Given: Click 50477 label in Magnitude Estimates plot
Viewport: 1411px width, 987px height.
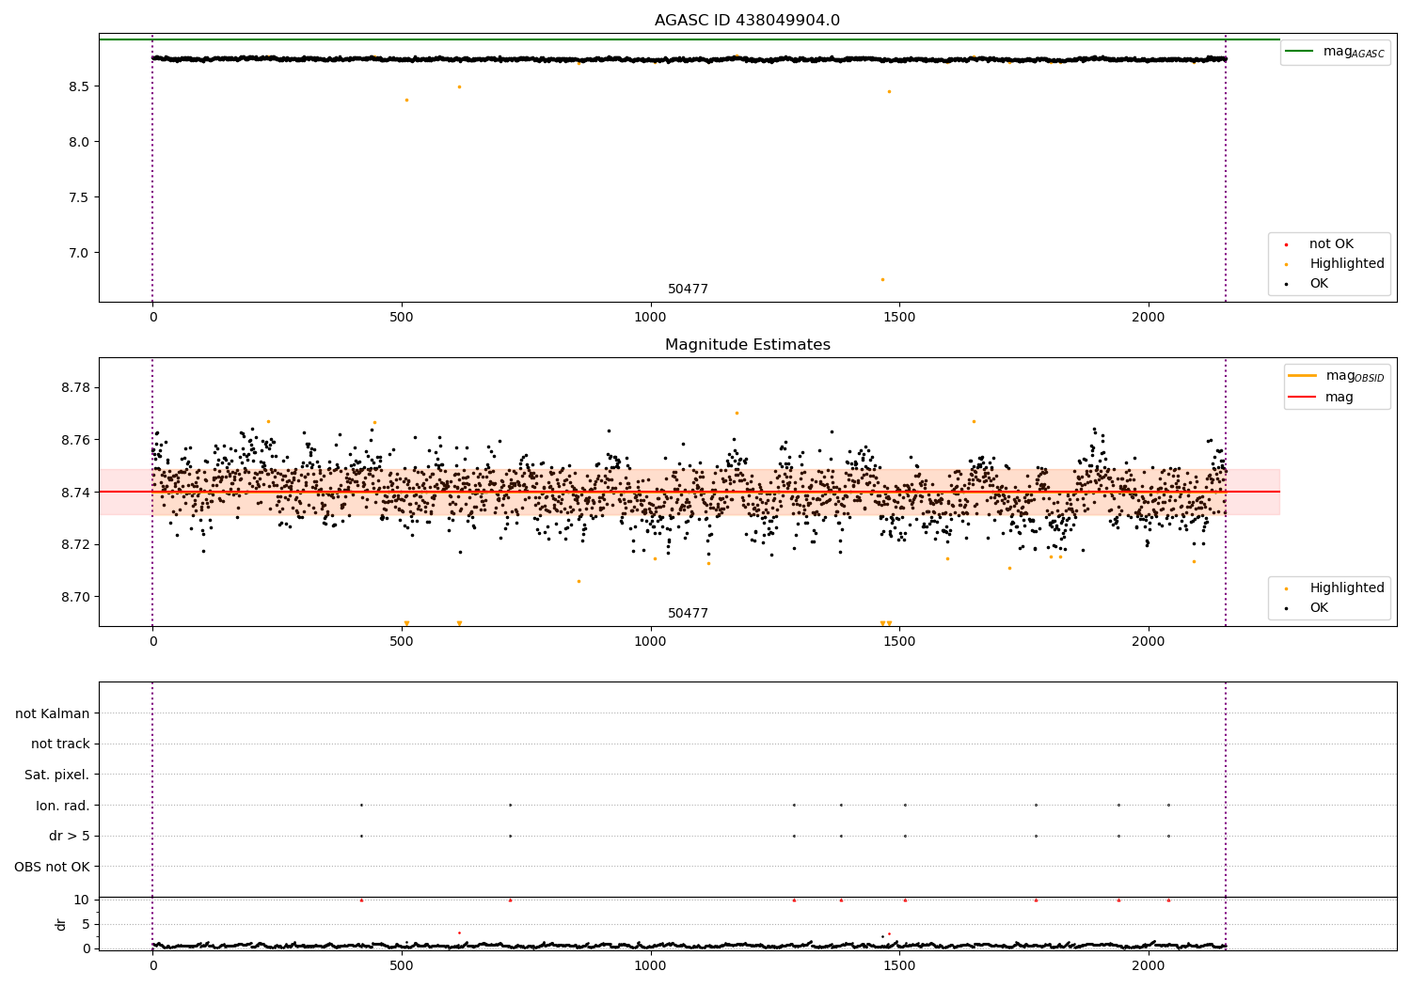Looking at the screenshot, I should pyautogui.click(x=688, y=614).
